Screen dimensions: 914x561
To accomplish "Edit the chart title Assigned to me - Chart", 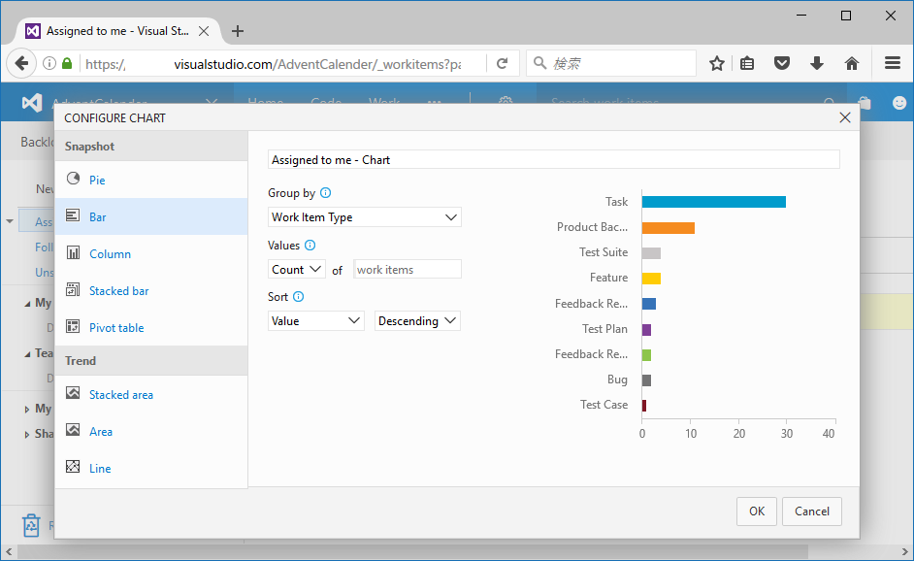I will click(554, 160).
